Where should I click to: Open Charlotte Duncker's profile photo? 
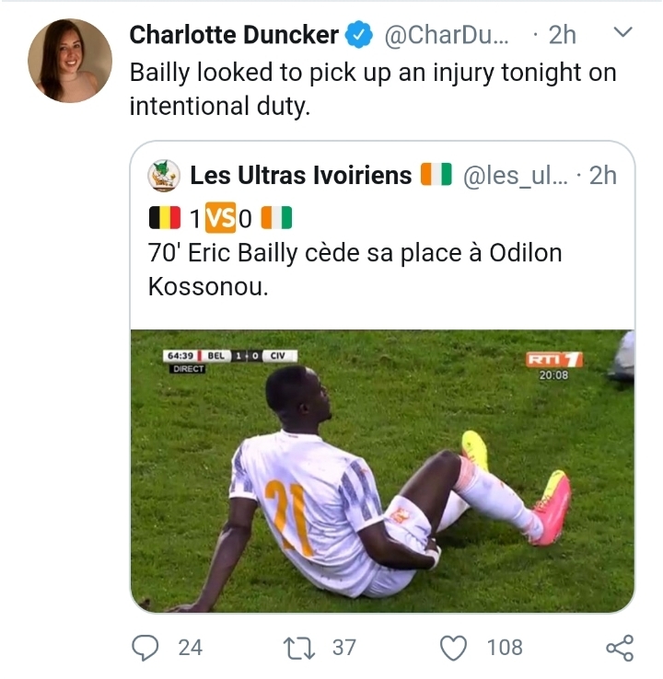(70, 61)
